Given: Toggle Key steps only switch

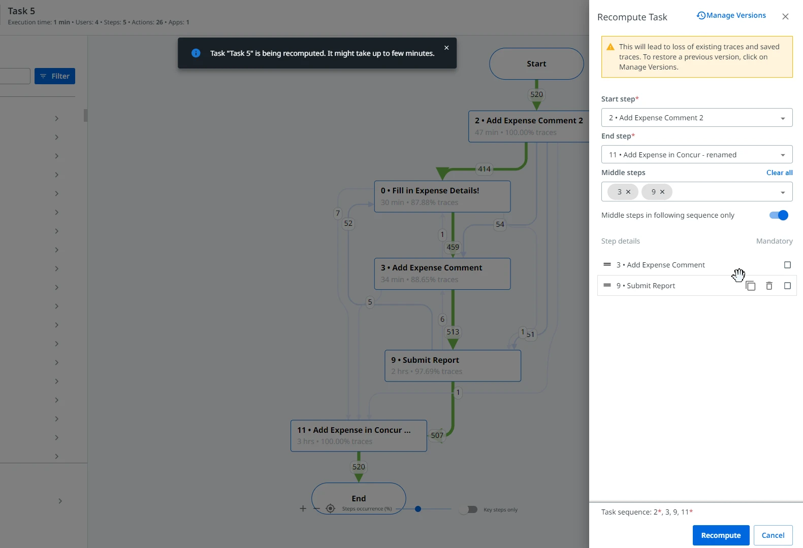Looking at the screenshot, I should (x=468, y=509).
